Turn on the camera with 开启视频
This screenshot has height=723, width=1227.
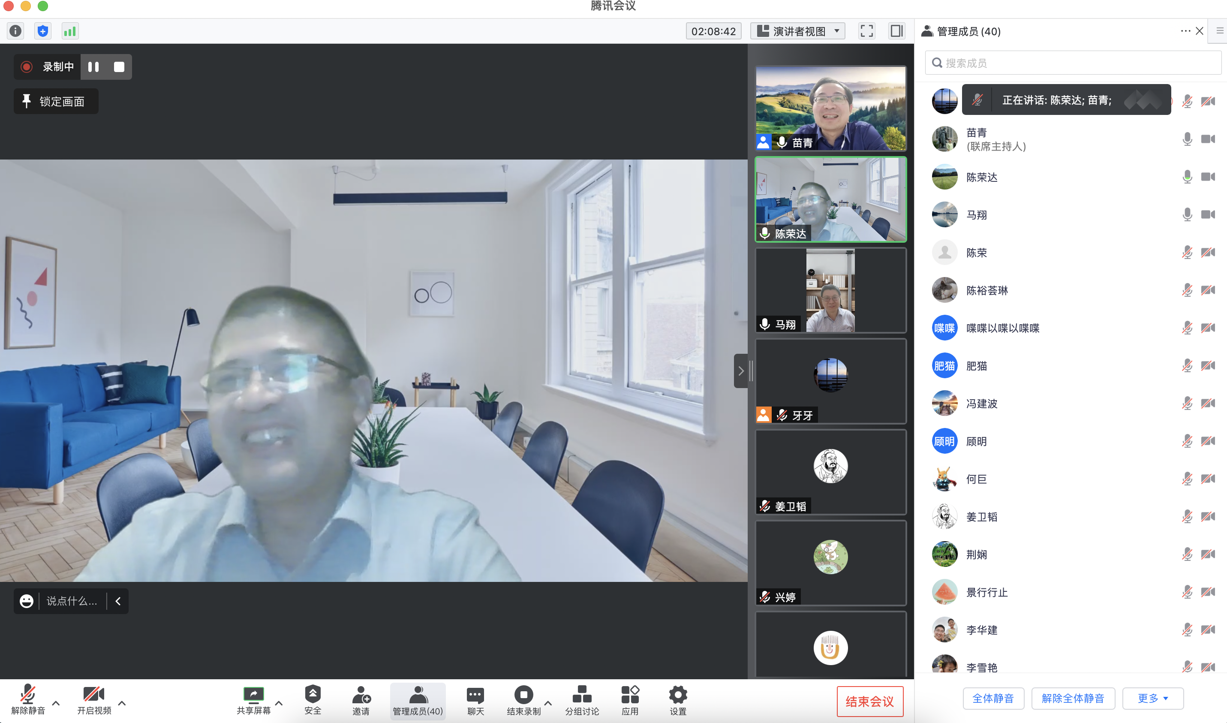click(x=94, y=694)
